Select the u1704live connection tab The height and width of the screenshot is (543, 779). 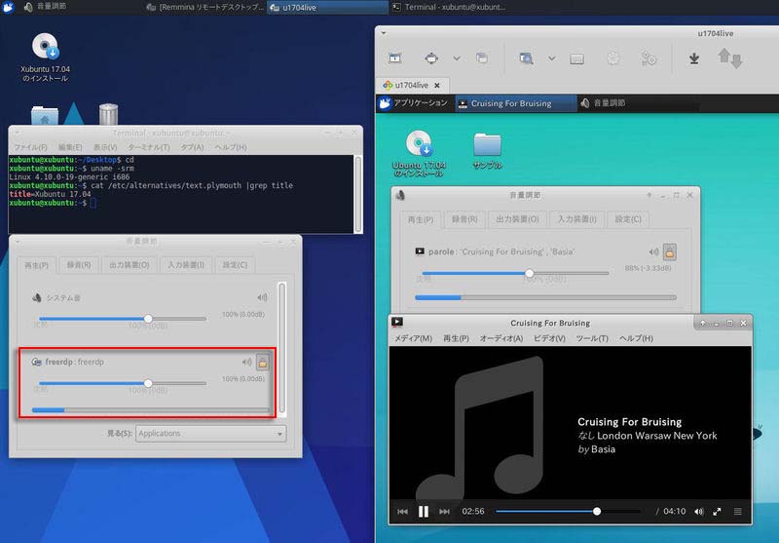pos(412,85)
